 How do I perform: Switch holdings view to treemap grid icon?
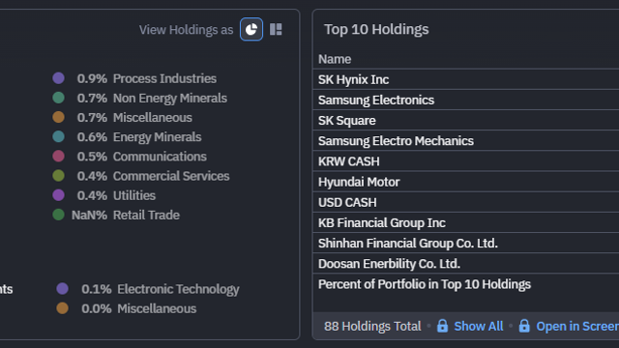(276, 29)
